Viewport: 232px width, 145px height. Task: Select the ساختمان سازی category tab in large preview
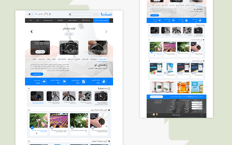pos(62,59)
